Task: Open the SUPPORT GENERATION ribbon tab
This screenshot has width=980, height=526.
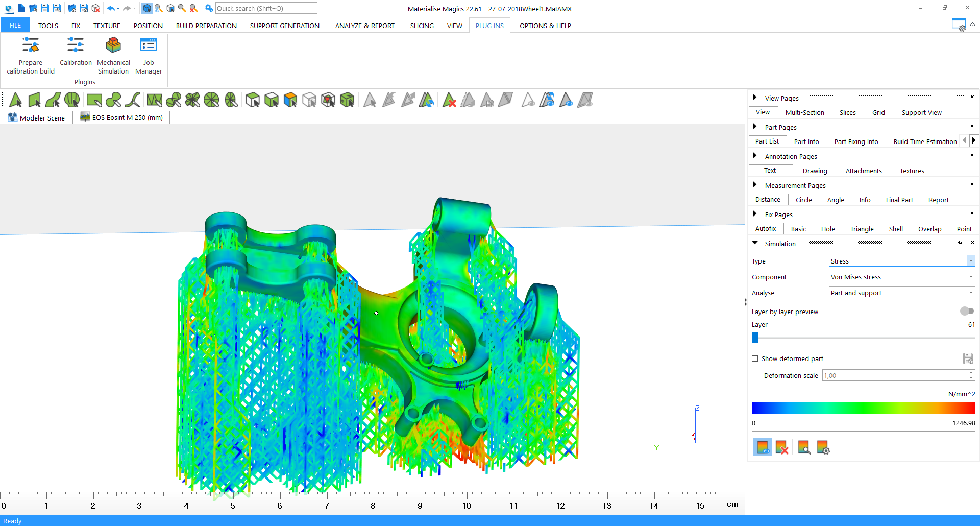Action: [284, 26]
